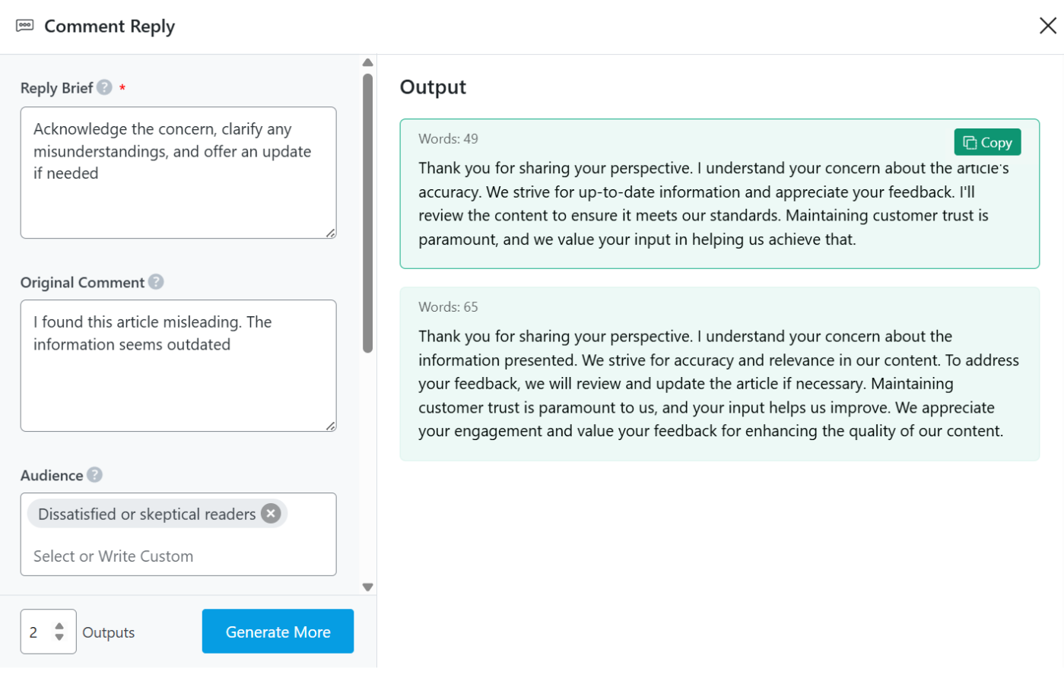Increase the outputs count stepper
This screenshot has height=697, width=1064.
[59, 626]
